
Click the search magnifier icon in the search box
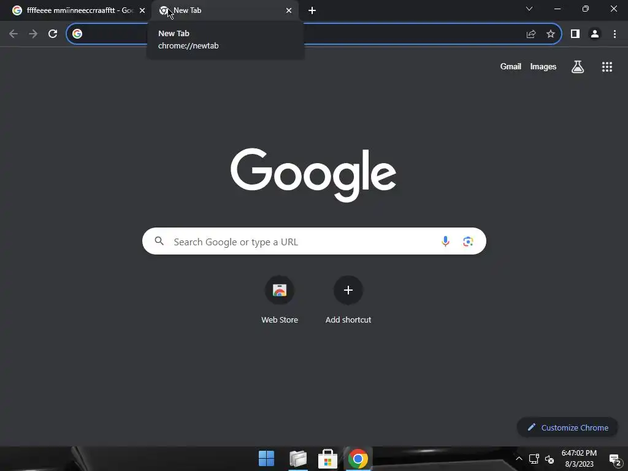159,241
